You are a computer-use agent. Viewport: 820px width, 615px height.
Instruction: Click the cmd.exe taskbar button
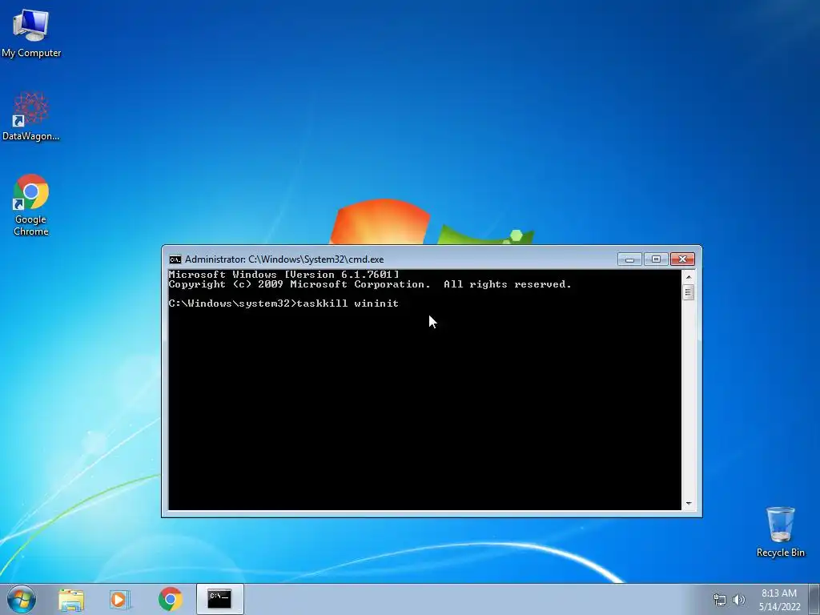[219, 599]
